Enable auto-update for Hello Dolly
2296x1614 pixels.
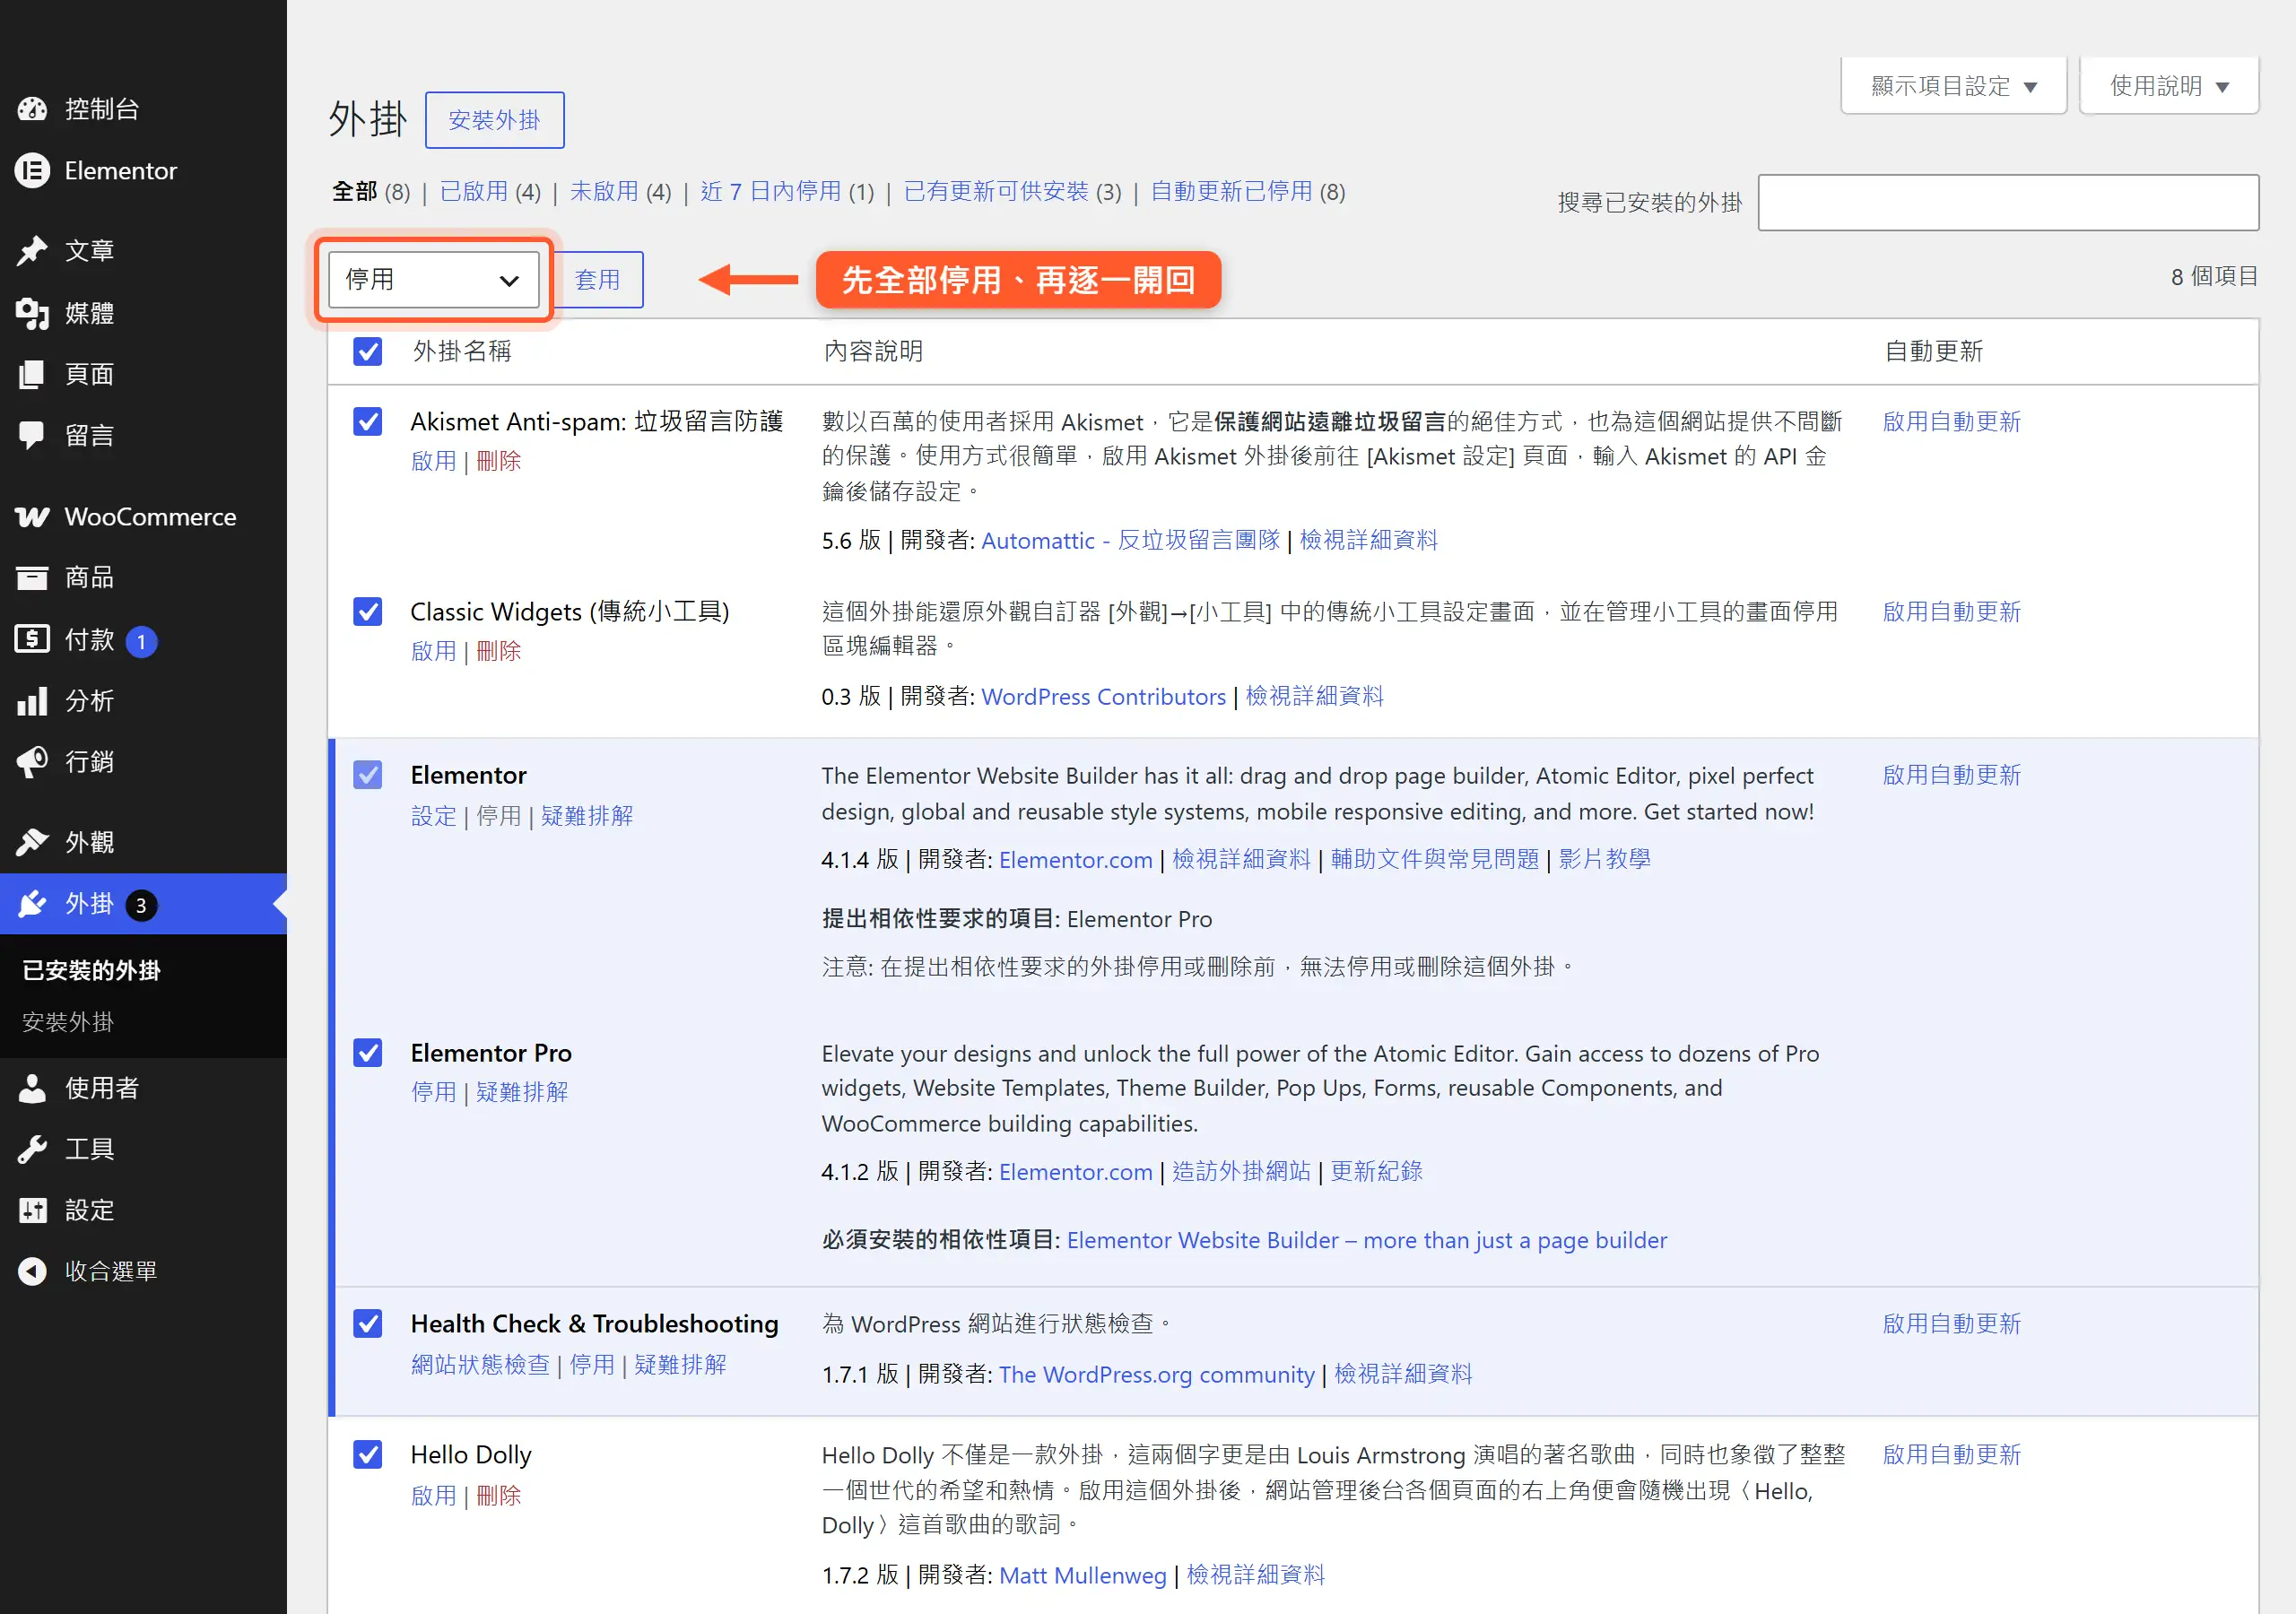(x=1951, y=1454)
